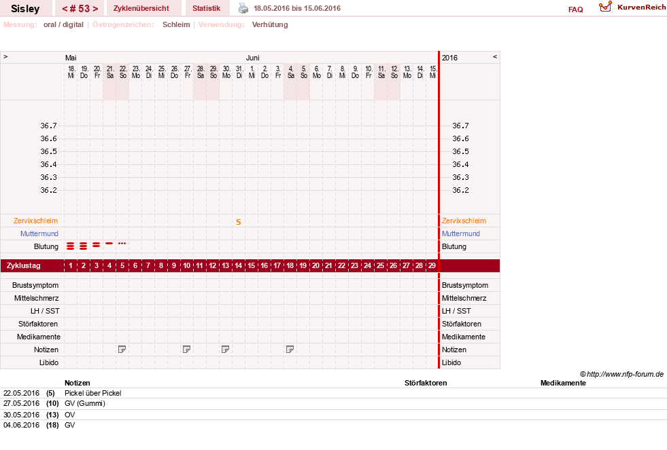Click the date range 18.05.2016 bis 15.06.2016

pos(297,8)
